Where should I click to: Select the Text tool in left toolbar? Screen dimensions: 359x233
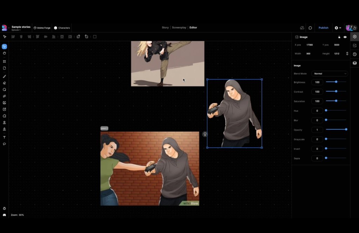pyautogui.click(x=5, y=137)
